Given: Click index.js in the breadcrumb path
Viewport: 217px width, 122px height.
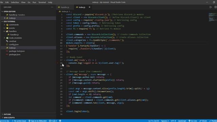Looking at the screenshot, I should (65, 12).
